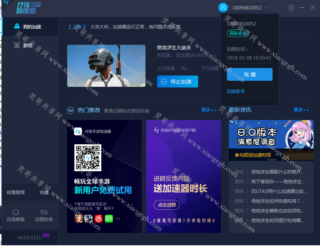The width and height of the screenshot is (320, 246).
Task: Click the 充值 button in account panel
Action: click(250, 74)
